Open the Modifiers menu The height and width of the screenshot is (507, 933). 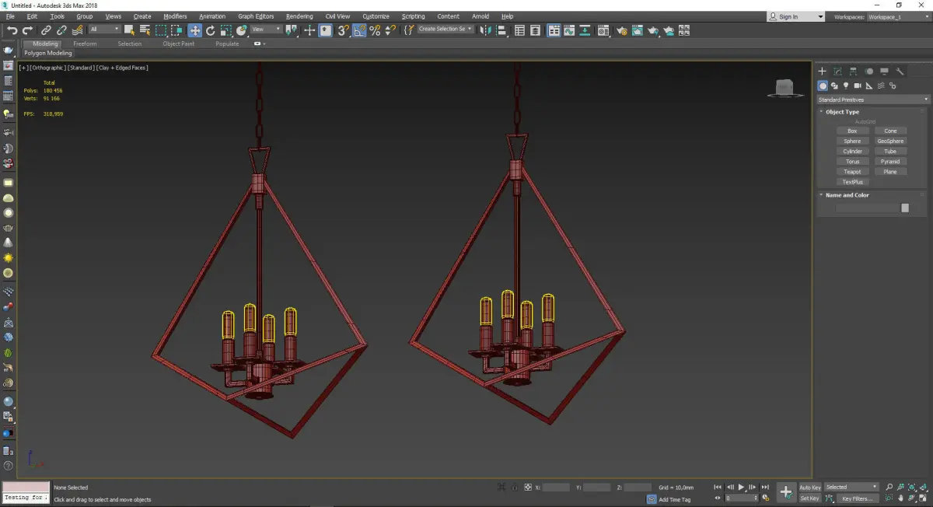pyautogui.click(x=175, y=16)
